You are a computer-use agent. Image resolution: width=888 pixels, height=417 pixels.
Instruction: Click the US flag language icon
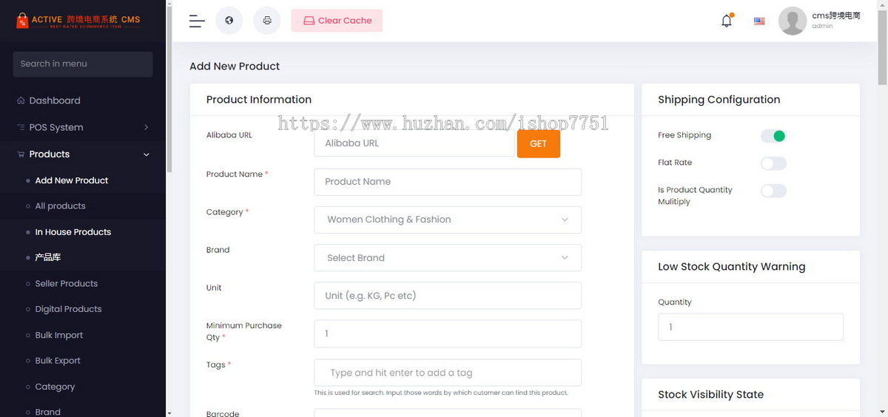(x=759, y=21)
